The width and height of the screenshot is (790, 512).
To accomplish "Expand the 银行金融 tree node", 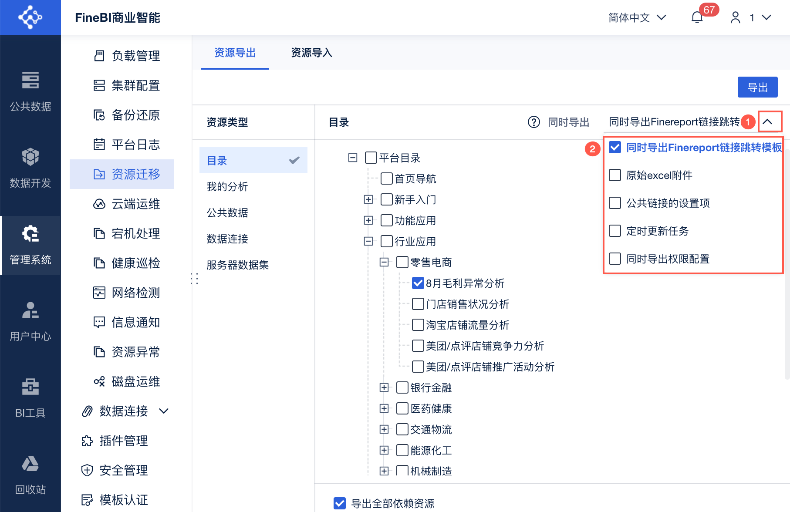I will pos(384,387).
